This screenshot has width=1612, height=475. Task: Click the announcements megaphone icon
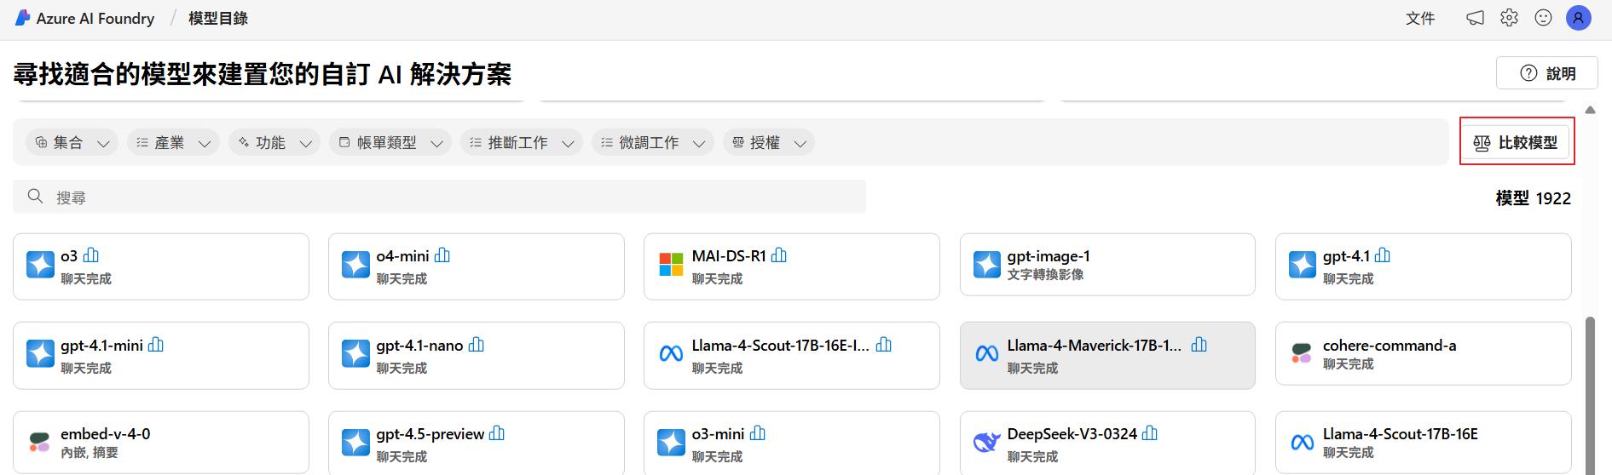pos(1475,18)
